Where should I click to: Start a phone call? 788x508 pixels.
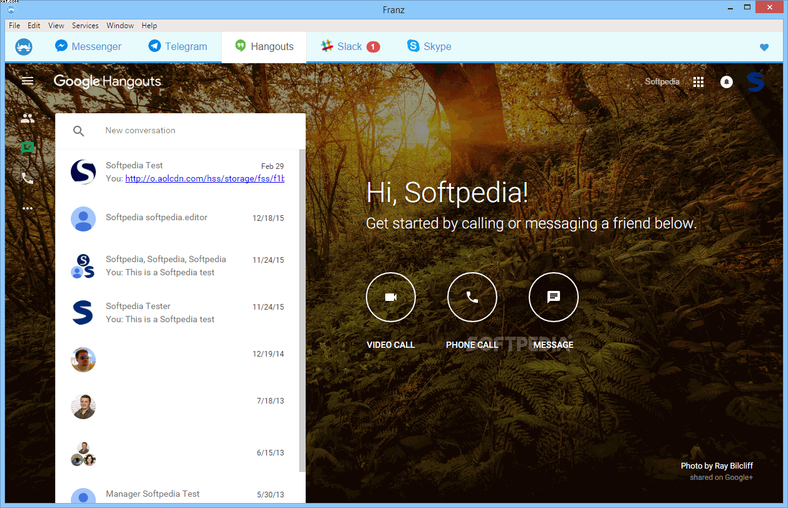coord(472,297)
